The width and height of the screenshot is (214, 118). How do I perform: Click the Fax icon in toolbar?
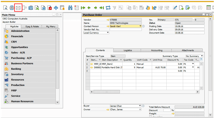31,8
